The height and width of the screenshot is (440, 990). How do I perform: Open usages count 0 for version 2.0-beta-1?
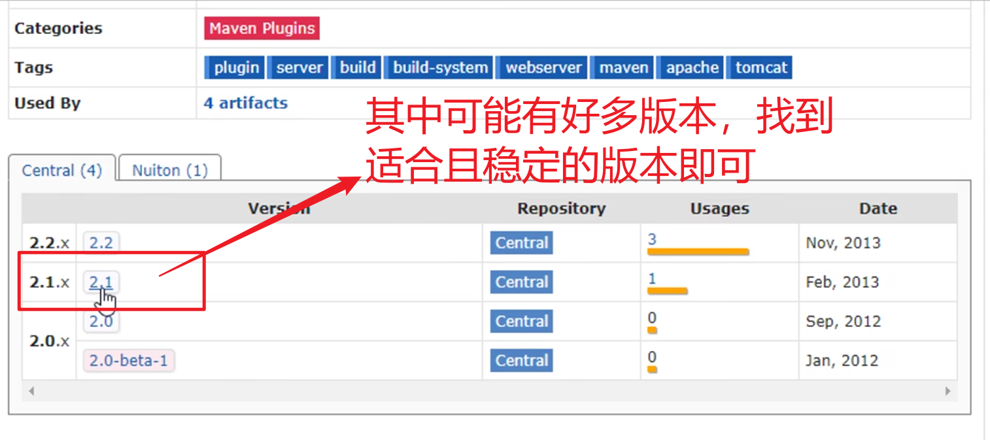point(652,357)
